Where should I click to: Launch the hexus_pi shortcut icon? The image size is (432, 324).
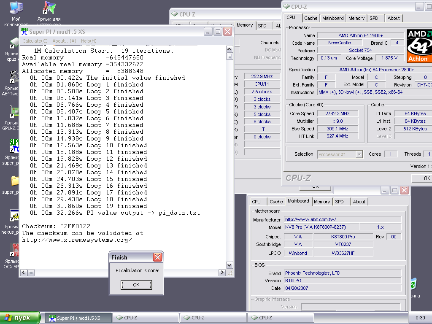(14, 216)
